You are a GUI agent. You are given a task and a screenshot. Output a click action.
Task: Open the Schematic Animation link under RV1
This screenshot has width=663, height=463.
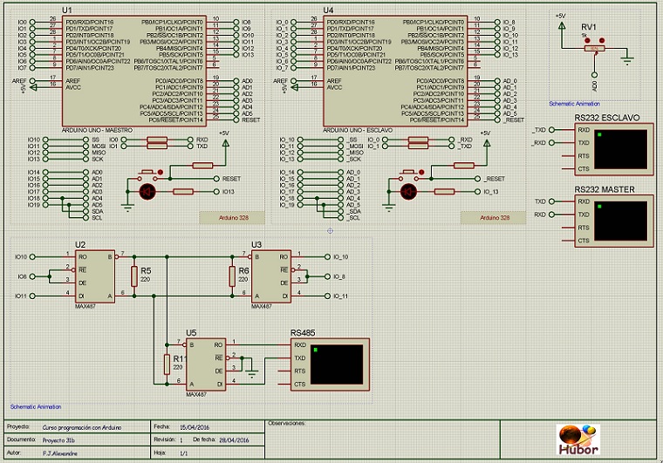pyautogui.click(x=574, y=104)
